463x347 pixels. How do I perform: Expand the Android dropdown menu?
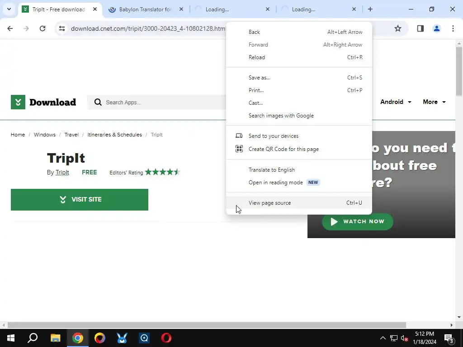(x=396, y=102)
